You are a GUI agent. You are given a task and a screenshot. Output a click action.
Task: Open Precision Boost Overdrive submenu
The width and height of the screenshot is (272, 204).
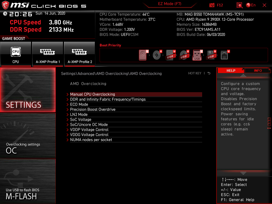(136, 109)
